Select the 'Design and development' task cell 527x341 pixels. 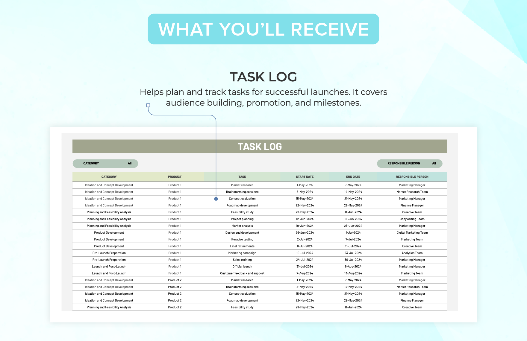(242, 233)
